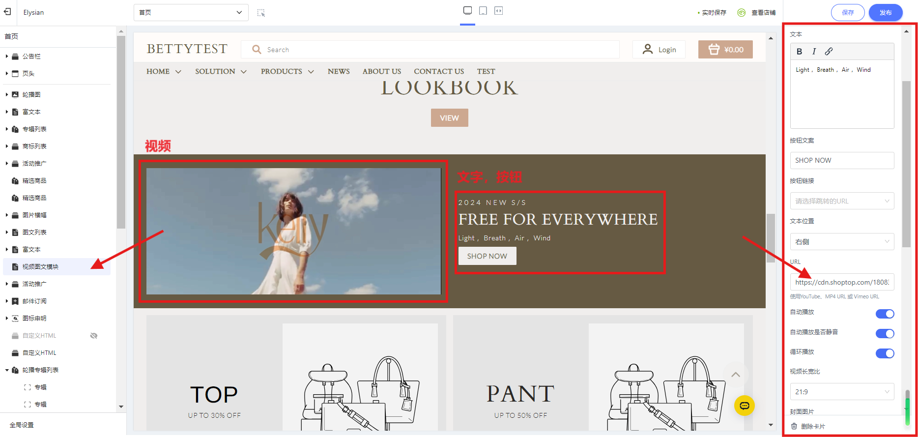Open the 文本位置 dropdown showing 右侧
The width and height of the screenshot is (918, 437).
click(x=841, y=242)
